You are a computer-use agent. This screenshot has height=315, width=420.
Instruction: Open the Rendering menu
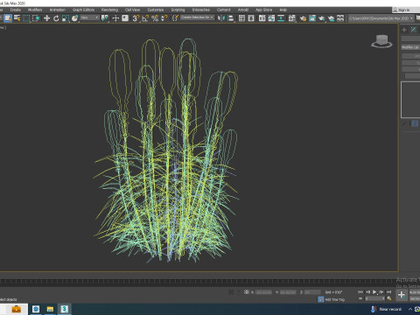(109, 10)
